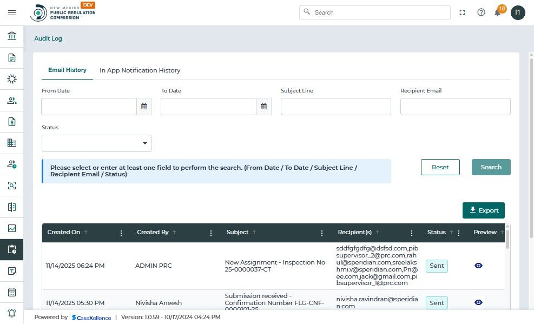
Task: Click the Sent status badge for ADMIN PRC row
Action: pos(437,266)
